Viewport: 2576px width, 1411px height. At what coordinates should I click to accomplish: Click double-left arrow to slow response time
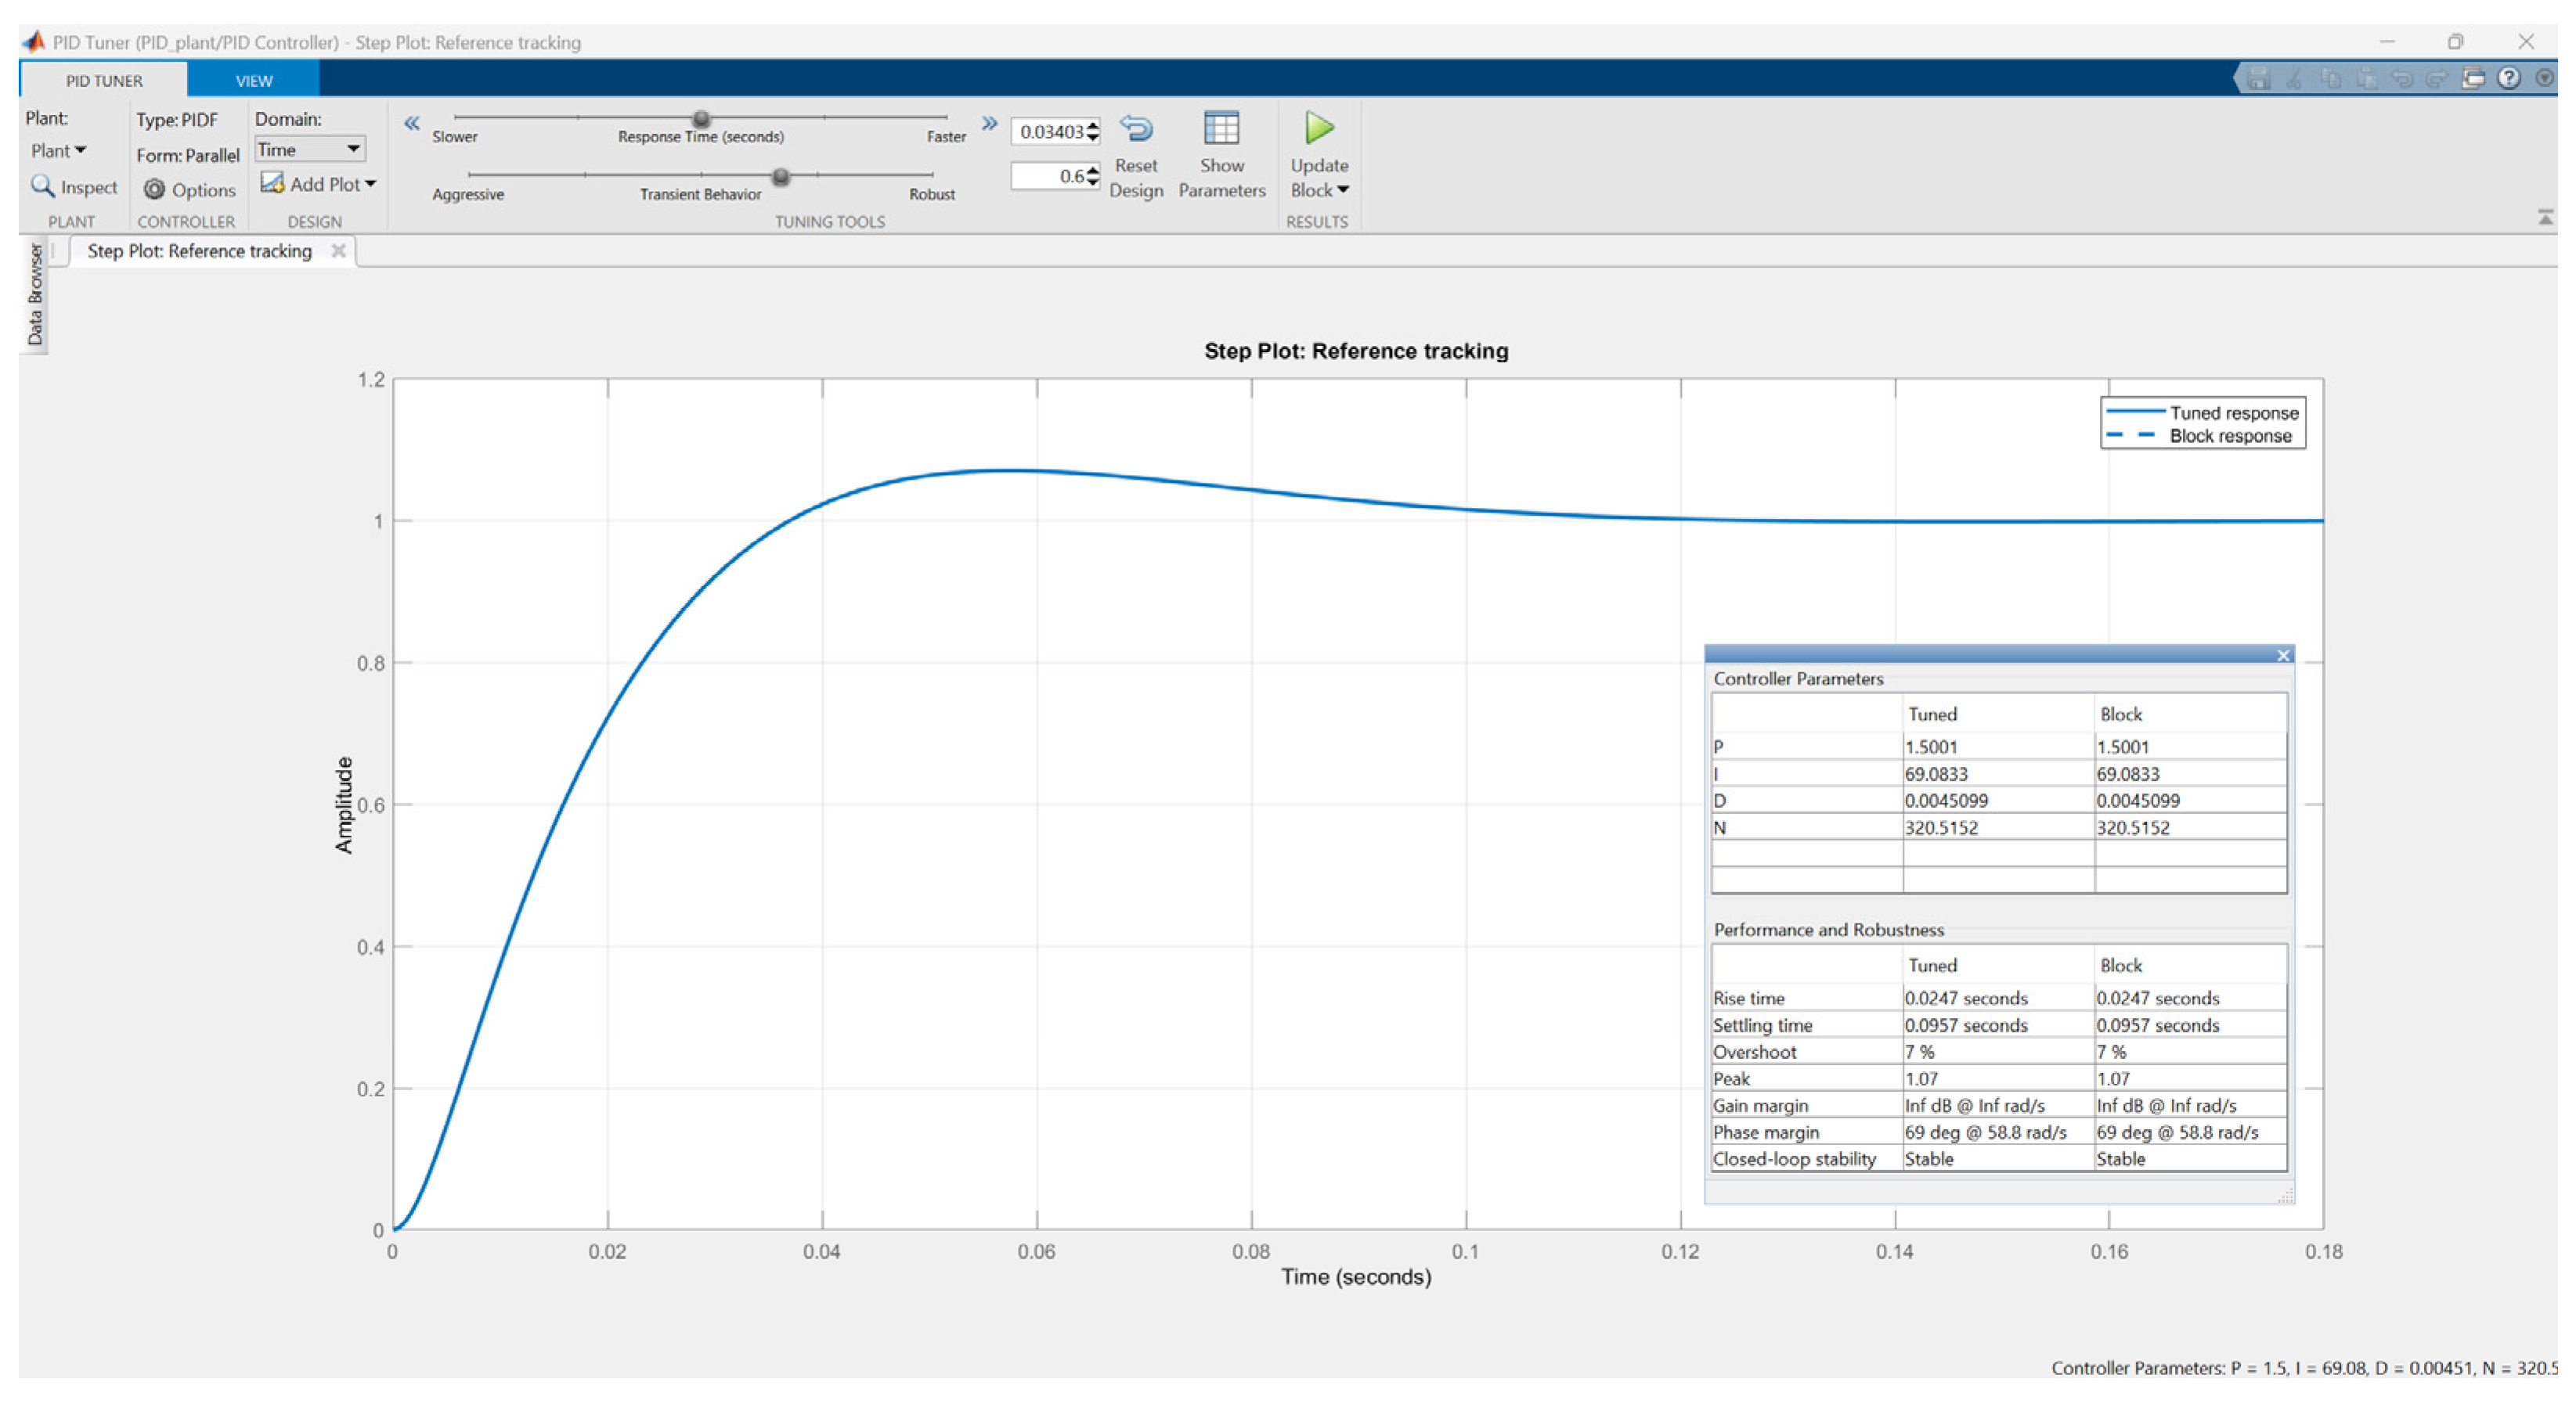411,124
